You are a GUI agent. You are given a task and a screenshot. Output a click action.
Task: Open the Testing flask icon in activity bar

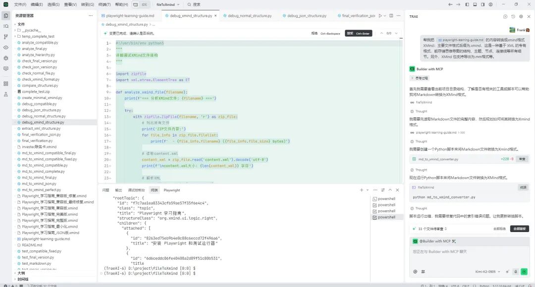(x=6, y=95)
